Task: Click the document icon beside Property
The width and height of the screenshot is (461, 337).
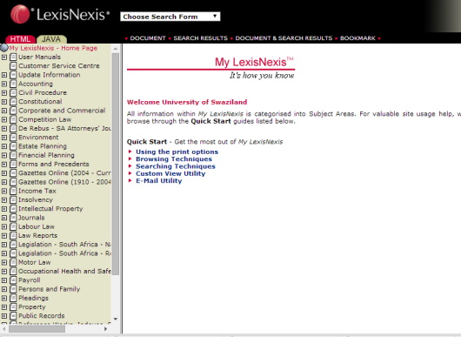Action: [x=13, y=307]
